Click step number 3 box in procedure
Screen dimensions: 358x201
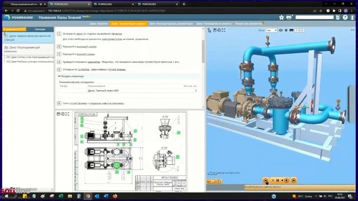tap(59, 54)
